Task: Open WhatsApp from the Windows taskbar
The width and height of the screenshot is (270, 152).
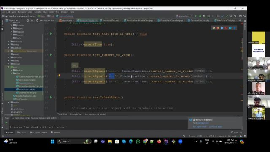Action: tap(138, 141)
